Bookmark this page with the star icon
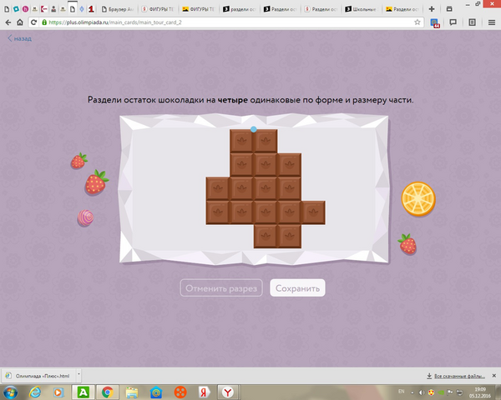The width and height of the screenshot is (501, 400). pos(417,22)
